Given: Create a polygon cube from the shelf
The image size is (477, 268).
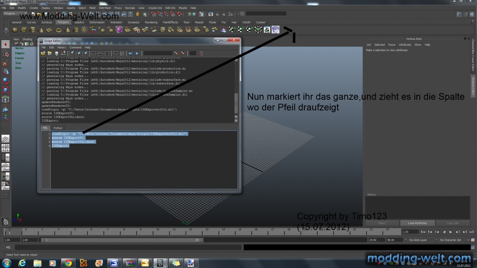Looking at the screenshot, I should pyautogui.click(x=24, y=30).
